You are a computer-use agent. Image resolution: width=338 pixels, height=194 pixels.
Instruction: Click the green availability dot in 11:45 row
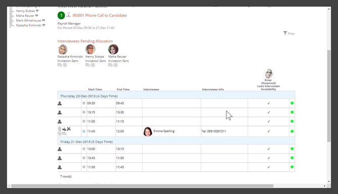coord(292,131)
